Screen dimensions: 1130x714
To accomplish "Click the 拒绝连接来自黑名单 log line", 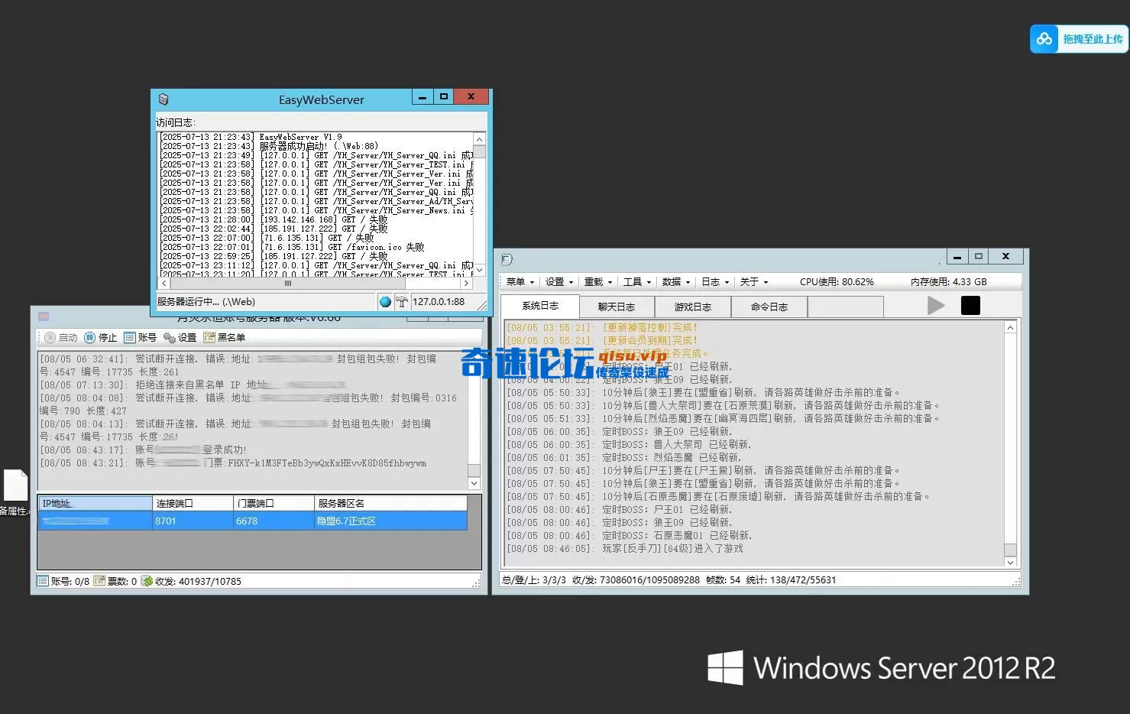I will coord(193,385).
